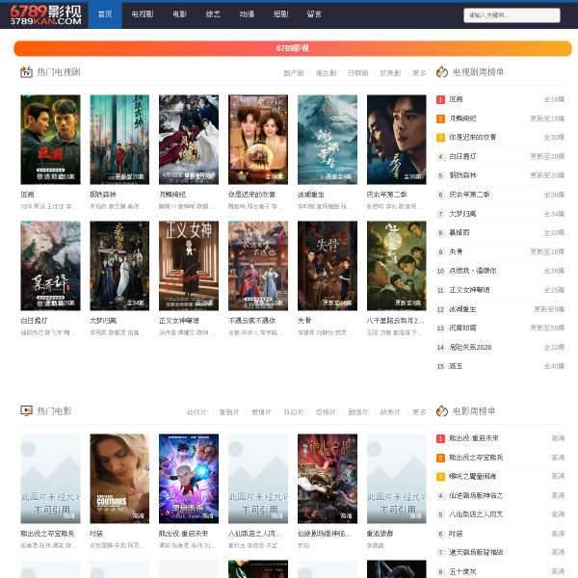Open 更多 link in 热门电视剧 section
Viewport: 578px width, 578px height.
[419, 73]
